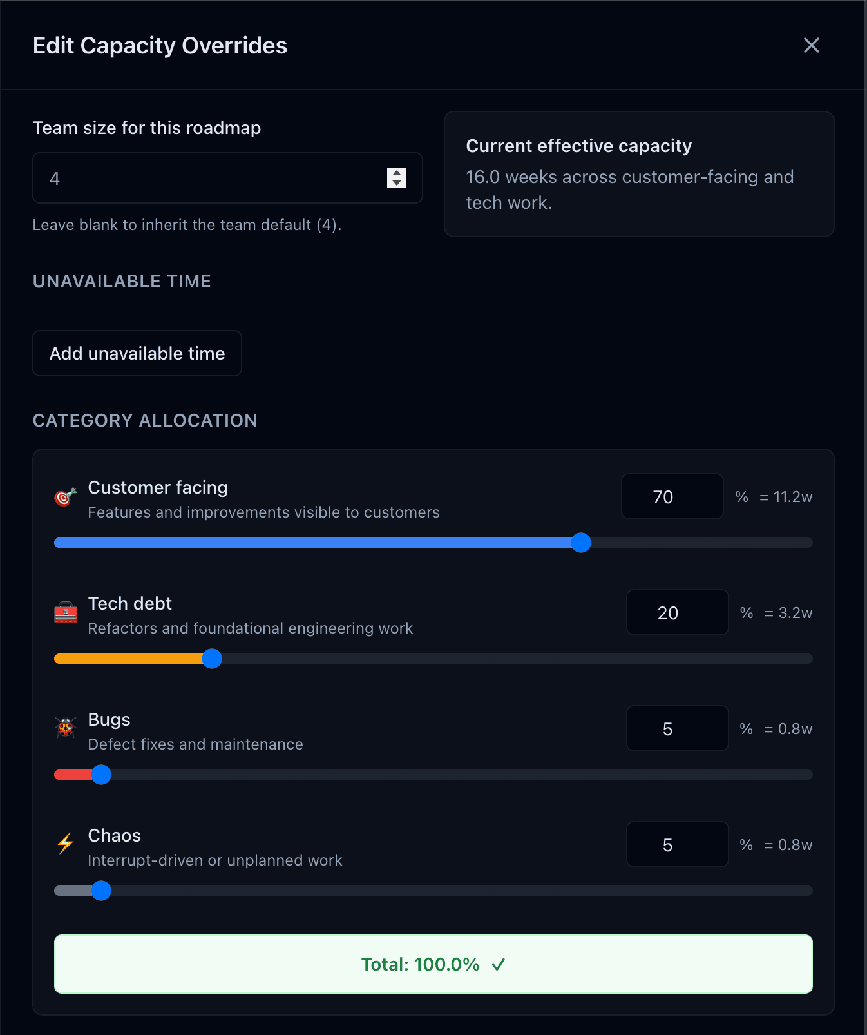867x1035 pixels.
Task: Click the team size input showing 4
Action: pyautogui.click(x=193, y=178)
